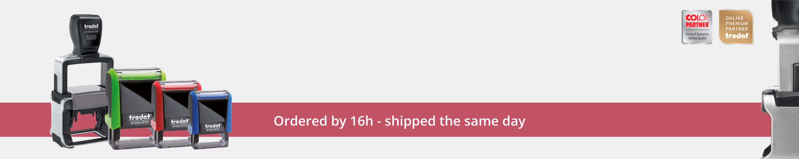Open the Online Premium Partner trodat badge
Image resolution: width=799 pixels, height=159 pixels.
click(736, 27)
